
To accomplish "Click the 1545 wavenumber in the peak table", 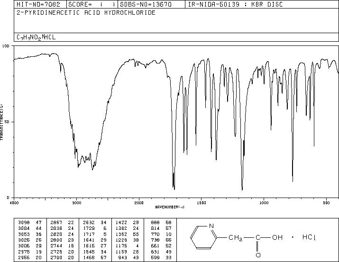I will pos(89,252).
